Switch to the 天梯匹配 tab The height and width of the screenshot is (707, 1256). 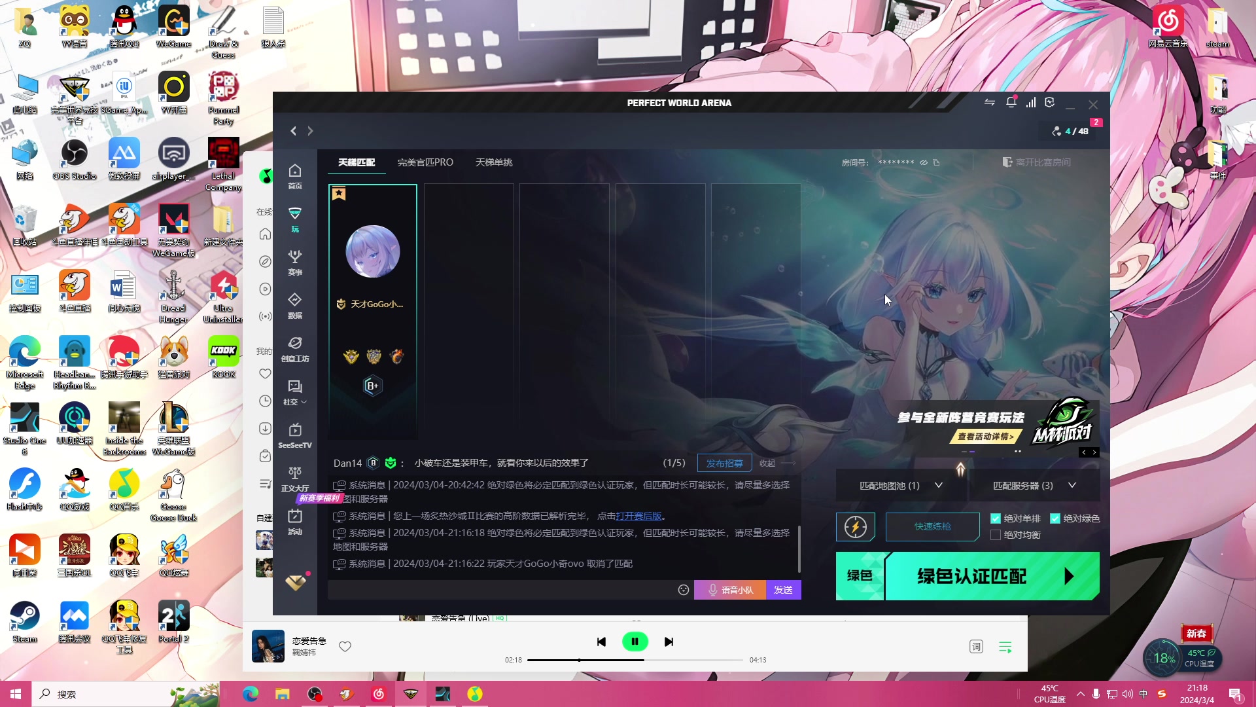(x=357, y=162)
